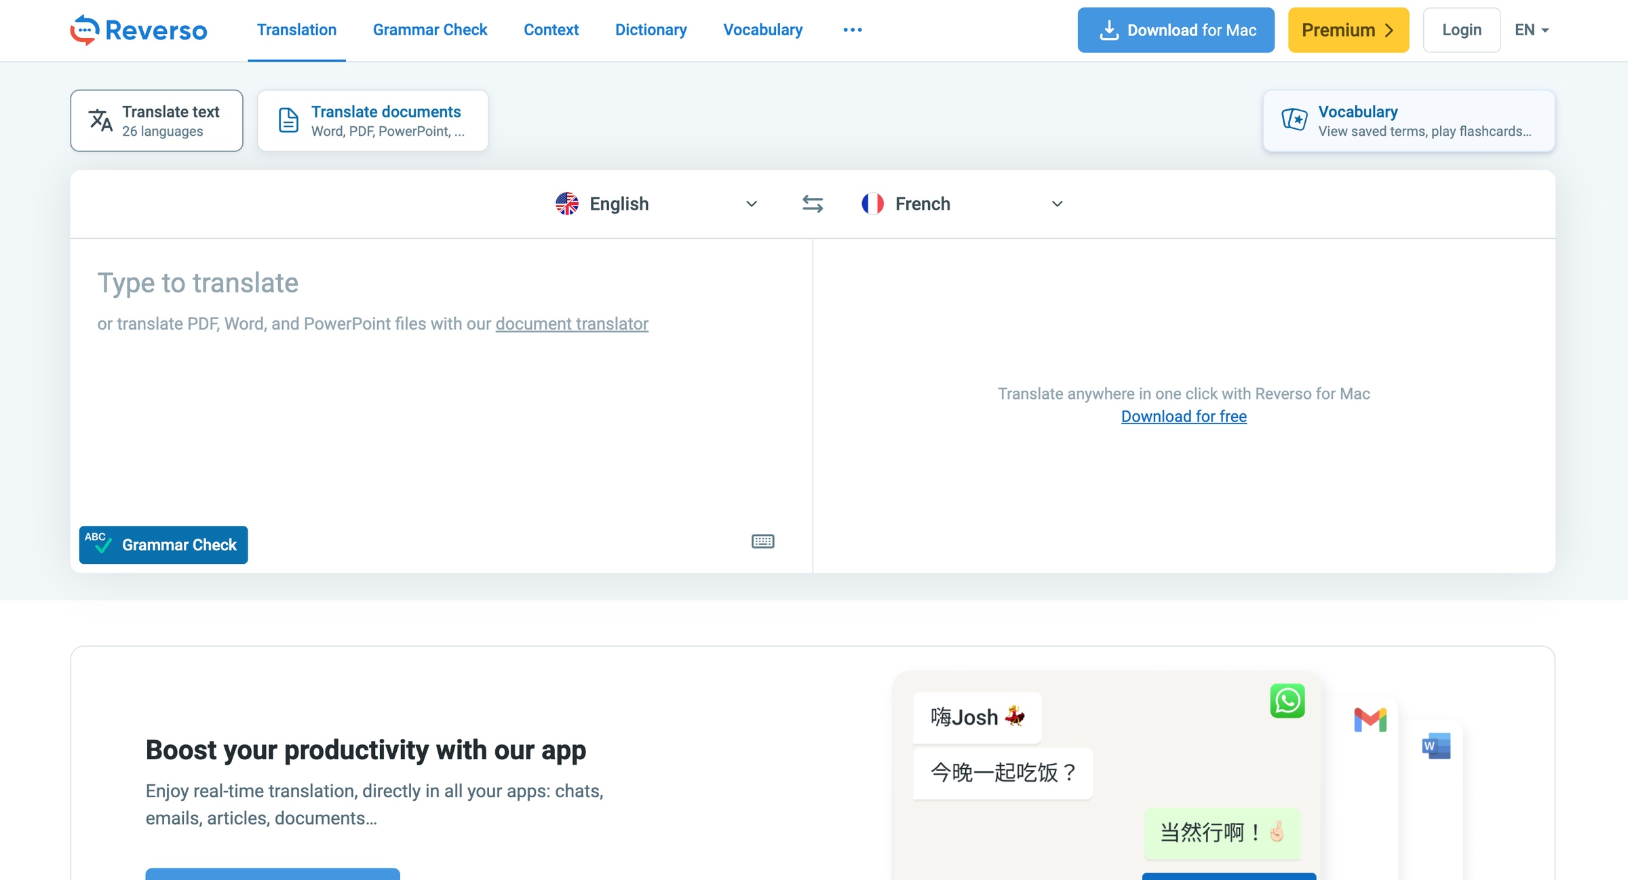Switch to the Context tab
This screenshot has height=880, width=1628.
tap(551, 30)
